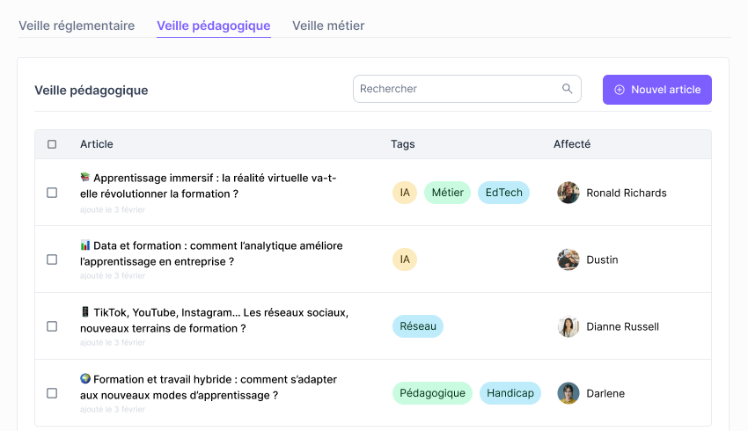The height and width of the screenshot is (431, 748).
Task: Click the Réseau tag
Action: 418,326
